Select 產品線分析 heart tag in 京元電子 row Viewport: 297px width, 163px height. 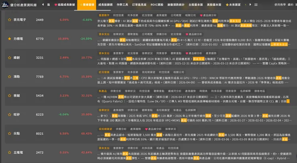[208, 15]
